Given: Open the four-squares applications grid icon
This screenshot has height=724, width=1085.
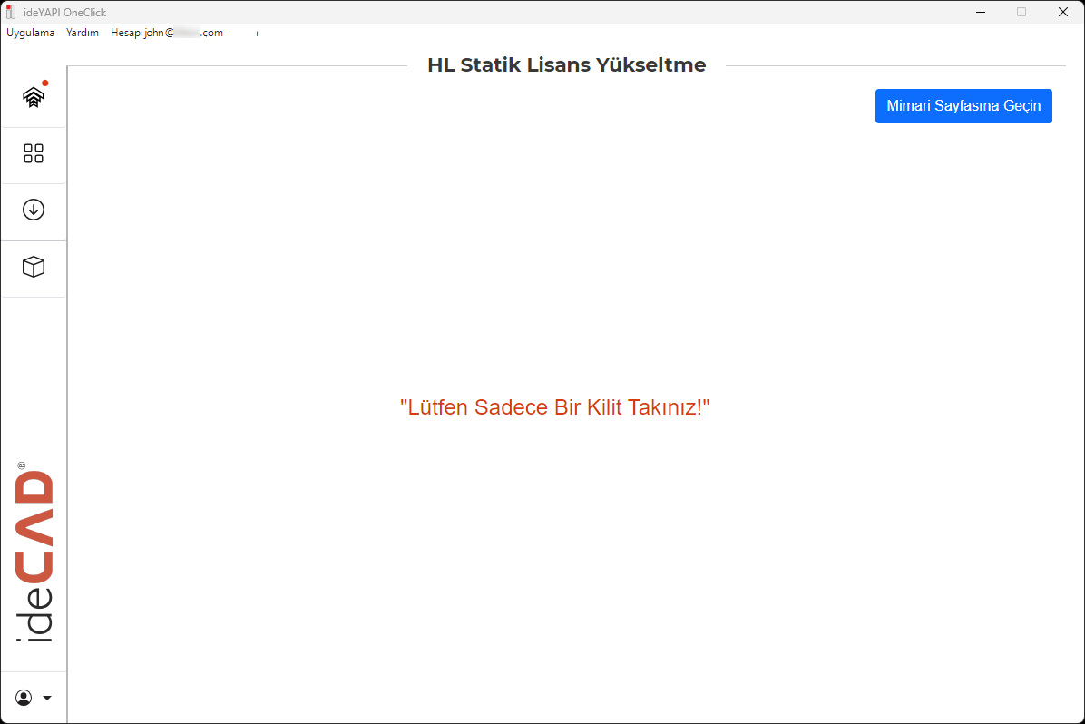Looking at the screenshot, I should [34, 153].
